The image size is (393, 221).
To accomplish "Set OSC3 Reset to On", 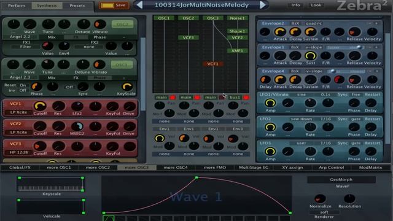I will (23, 85).
